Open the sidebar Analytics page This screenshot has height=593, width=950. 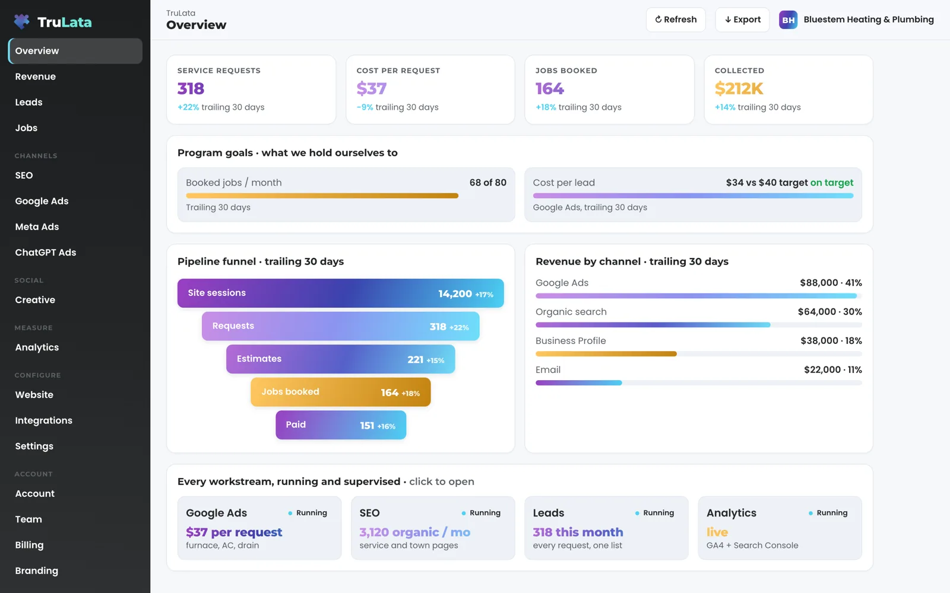point(75,347)
